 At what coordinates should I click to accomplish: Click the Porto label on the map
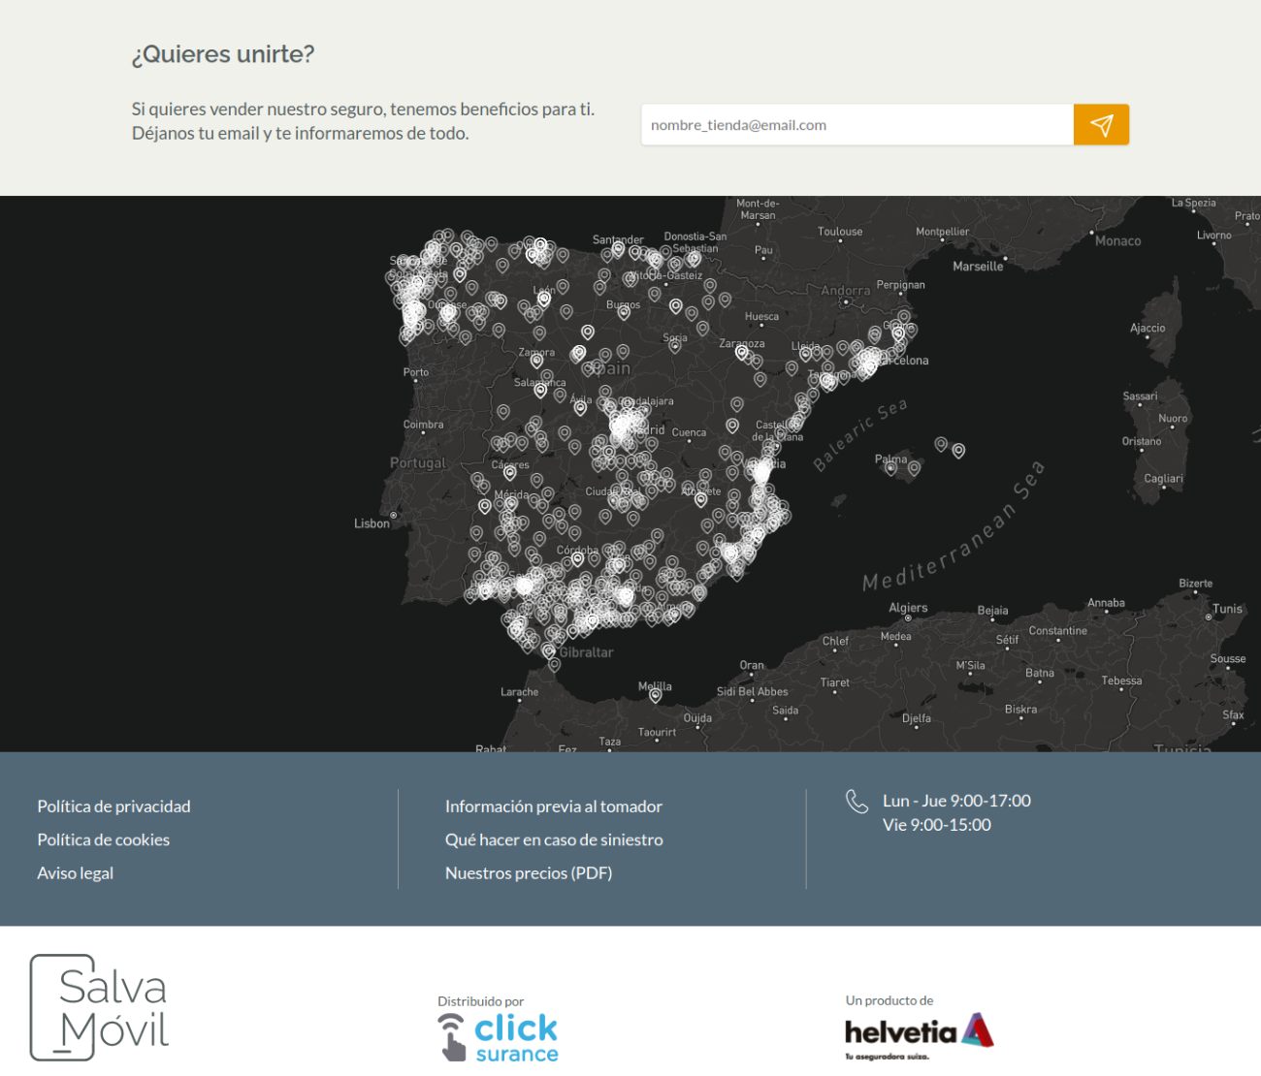click(416, 372)
